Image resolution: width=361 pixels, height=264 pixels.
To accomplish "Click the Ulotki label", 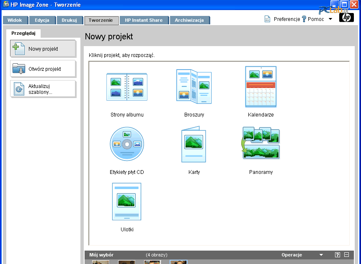I will pyautogui.click(x=127, y=230).
